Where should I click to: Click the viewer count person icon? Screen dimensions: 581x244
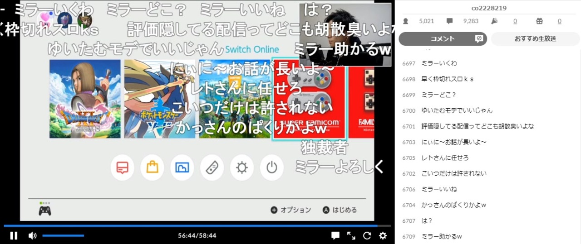406,21
